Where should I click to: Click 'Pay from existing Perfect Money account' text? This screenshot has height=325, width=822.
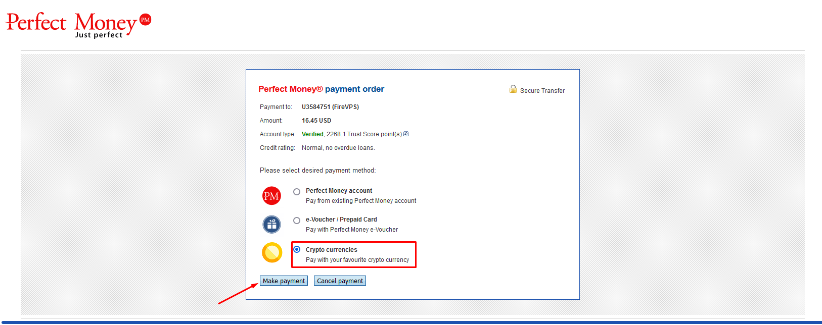(361, 201)
